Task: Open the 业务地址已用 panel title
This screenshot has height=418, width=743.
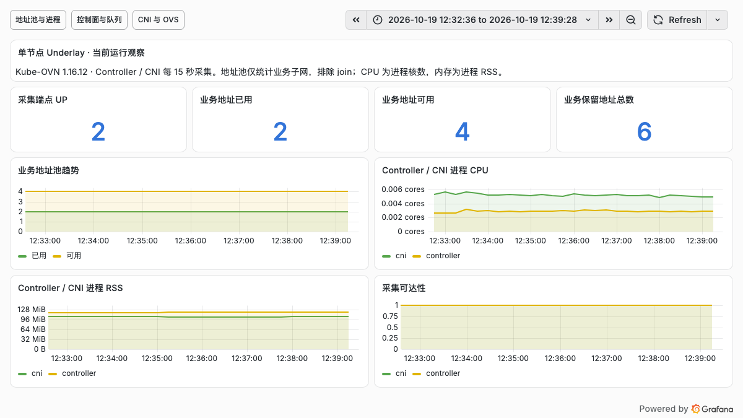Action: click(226, 100)
